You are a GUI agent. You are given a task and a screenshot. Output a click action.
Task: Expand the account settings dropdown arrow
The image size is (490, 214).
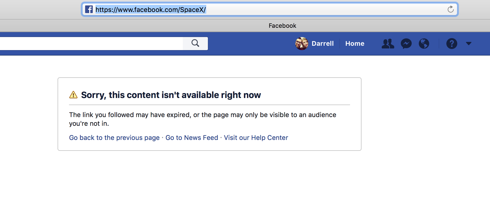pyautogui.click(x=469, y=44)
